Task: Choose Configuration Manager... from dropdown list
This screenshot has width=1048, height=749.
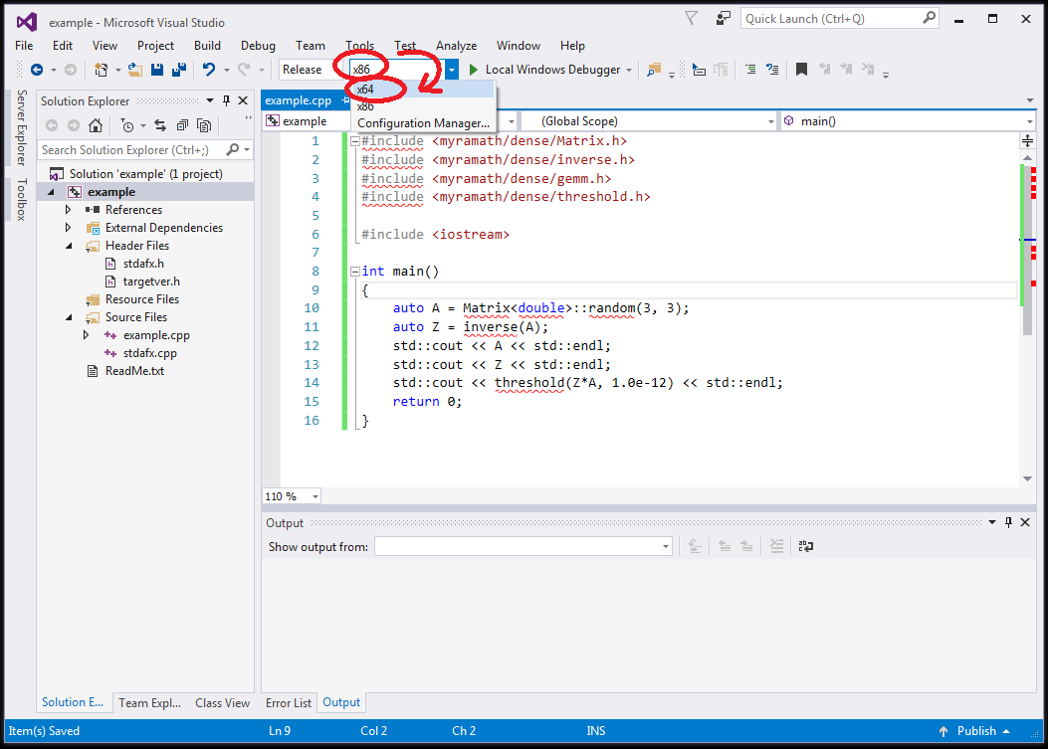Action: (x=422, y=123)
